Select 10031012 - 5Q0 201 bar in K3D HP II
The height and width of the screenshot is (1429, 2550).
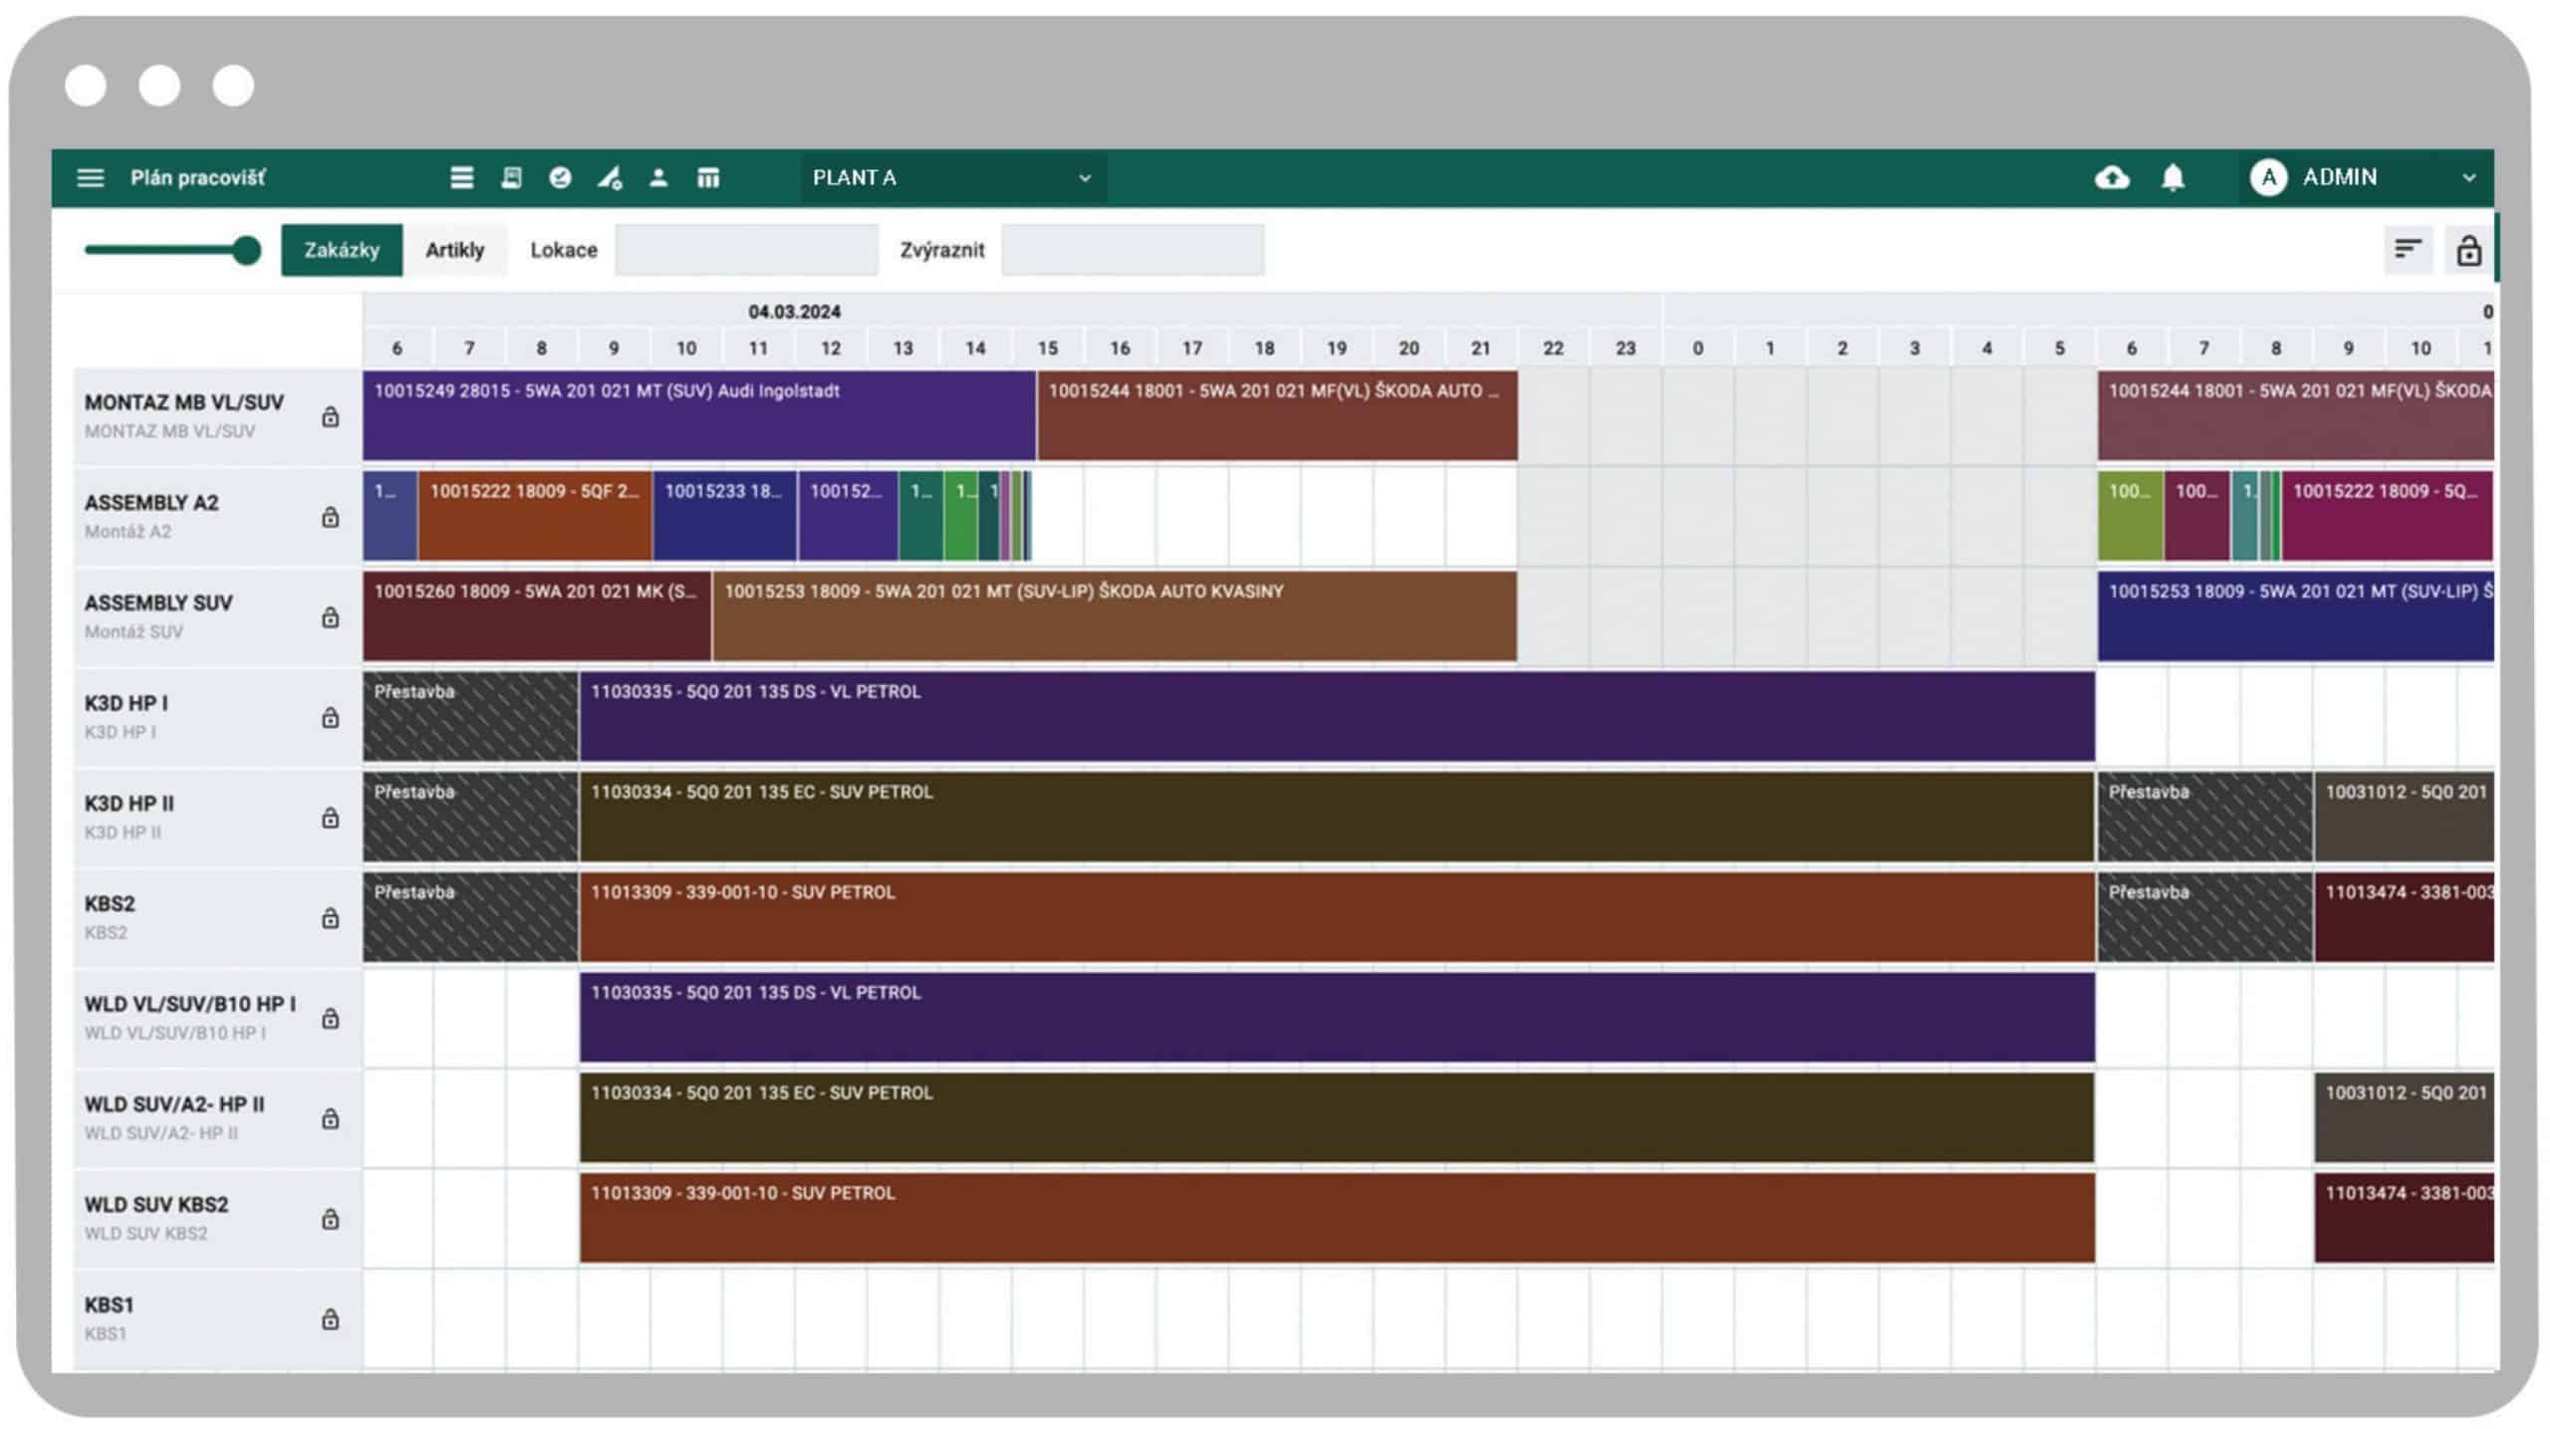click(2405, 817)
